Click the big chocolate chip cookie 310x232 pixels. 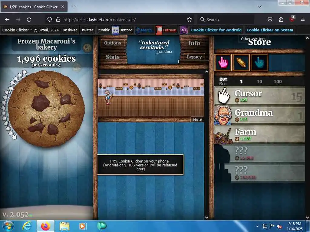(x=46, y=109)
